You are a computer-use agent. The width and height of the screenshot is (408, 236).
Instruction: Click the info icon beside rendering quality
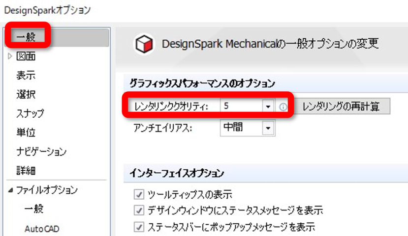(x=283, y=107)
